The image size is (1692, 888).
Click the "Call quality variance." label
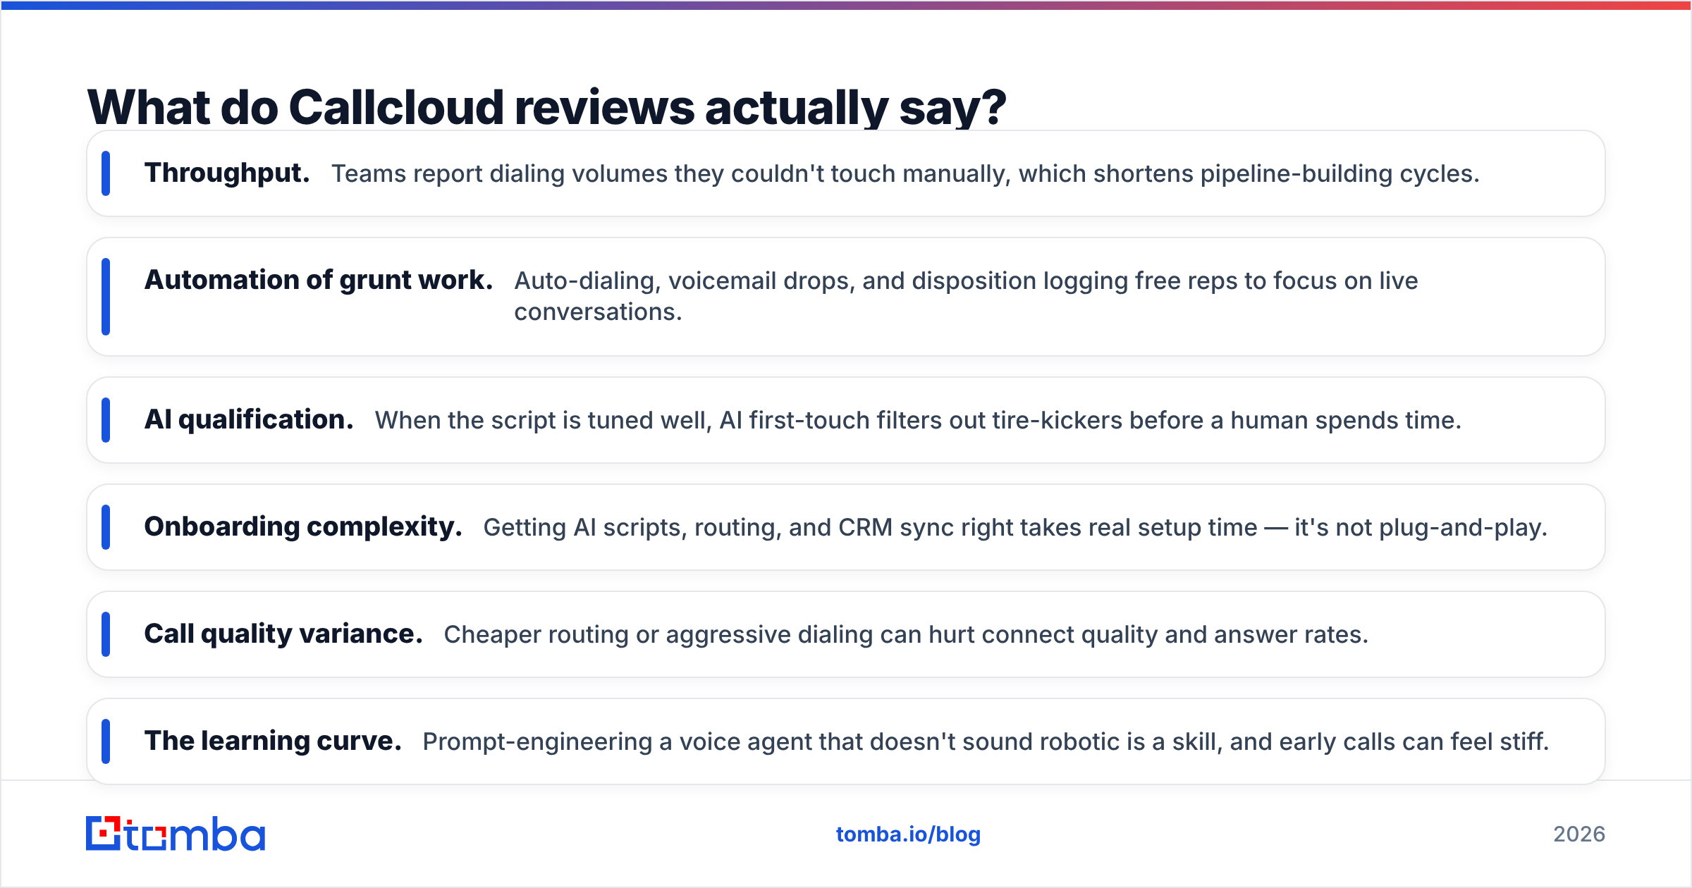click(283, 634)
